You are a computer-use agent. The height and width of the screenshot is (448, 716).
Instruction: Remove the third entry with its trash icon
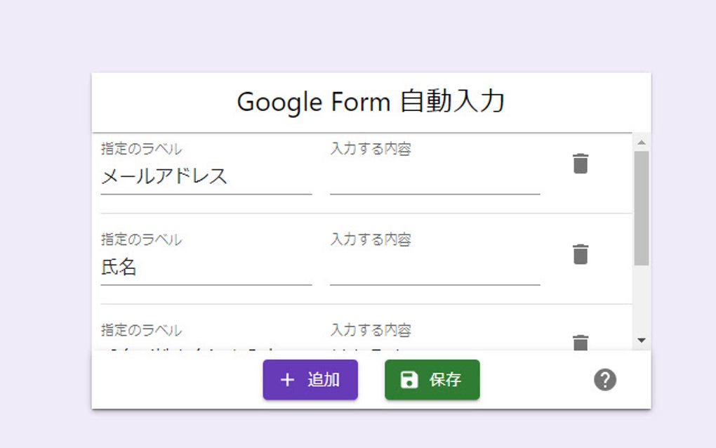[x=578, y=343]
